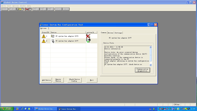197x111 pixels.
Task: Click the warning triangle for device 1
Action: 43,36
